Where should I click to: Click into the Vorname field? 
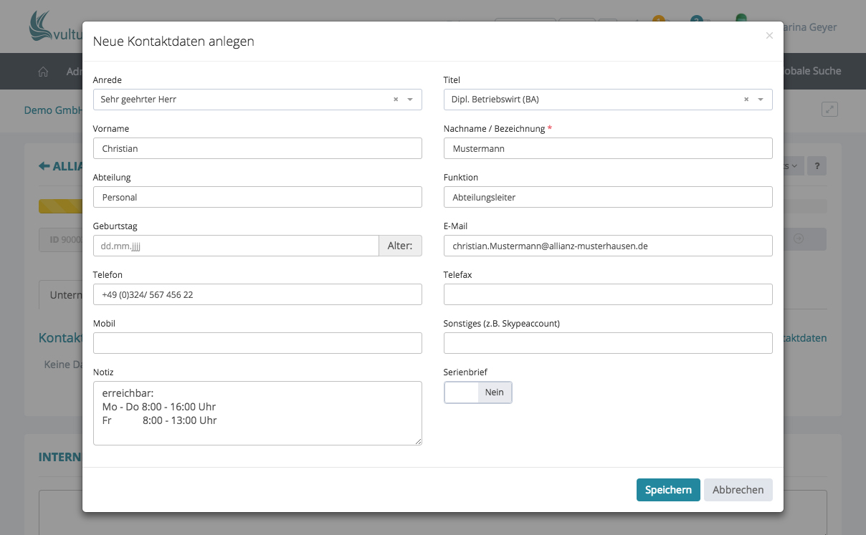[x=257, y=148]
